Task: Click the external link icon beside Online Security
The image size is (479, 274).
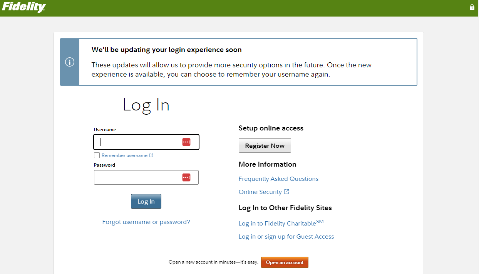Action: [x=286, y=191]
